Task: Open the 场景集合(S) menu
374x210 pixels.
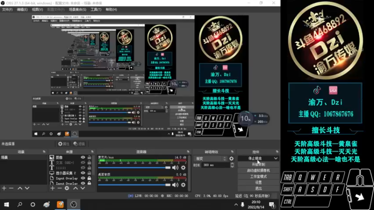Action: pos(78,9)
